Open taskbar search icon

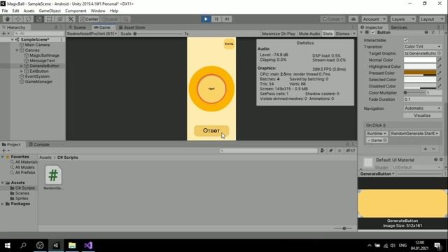pos(23,246)
